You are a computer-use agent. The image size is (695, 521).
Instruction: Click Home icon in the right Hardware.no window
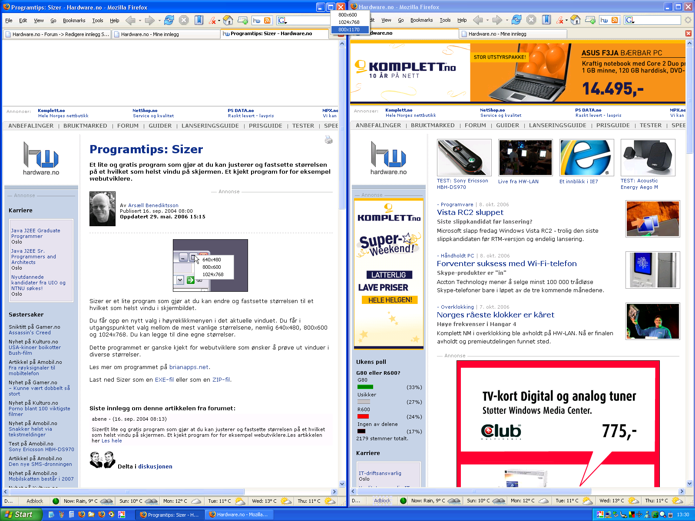[576, 20]
